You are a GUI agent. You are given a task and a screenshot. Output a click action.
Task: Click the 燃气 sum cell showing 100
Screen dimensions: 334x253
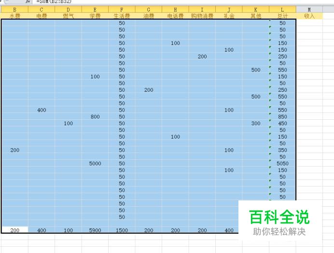click(x=68, y=230)
